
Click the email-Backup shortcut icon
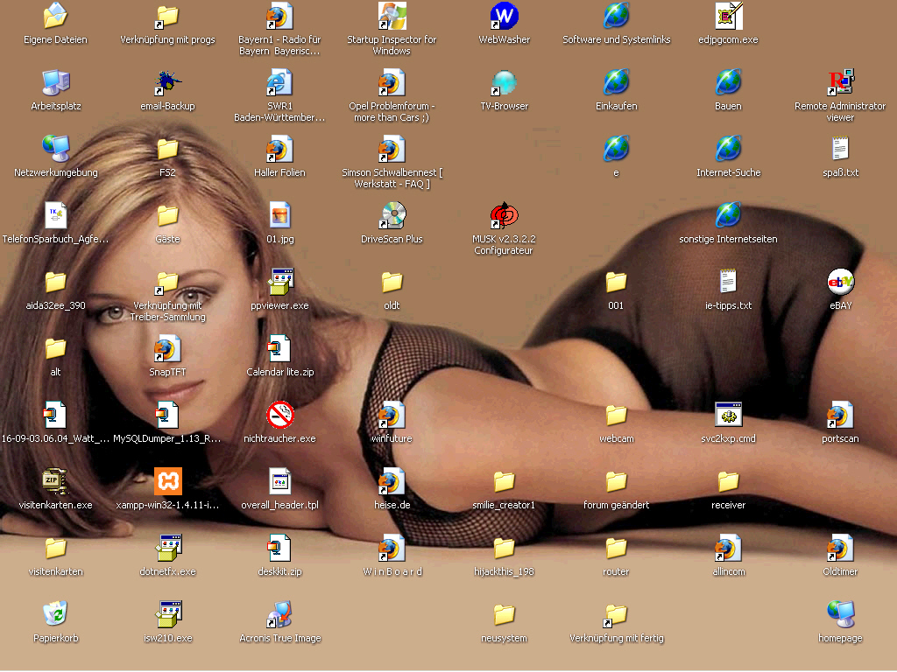pyautogui.click(x=167, y=84)
